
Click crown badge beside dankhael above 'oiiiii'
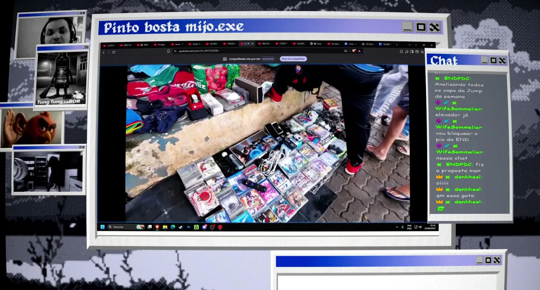pos(439,177)
